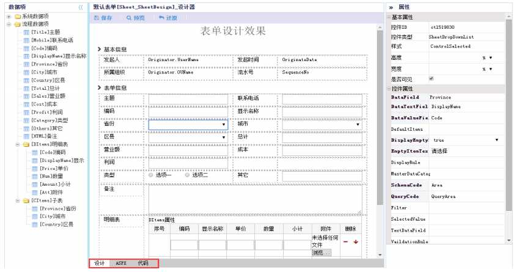Collapse the [DItems]明细表 tree node
527x272 pixels.
(x=18, y=145)
